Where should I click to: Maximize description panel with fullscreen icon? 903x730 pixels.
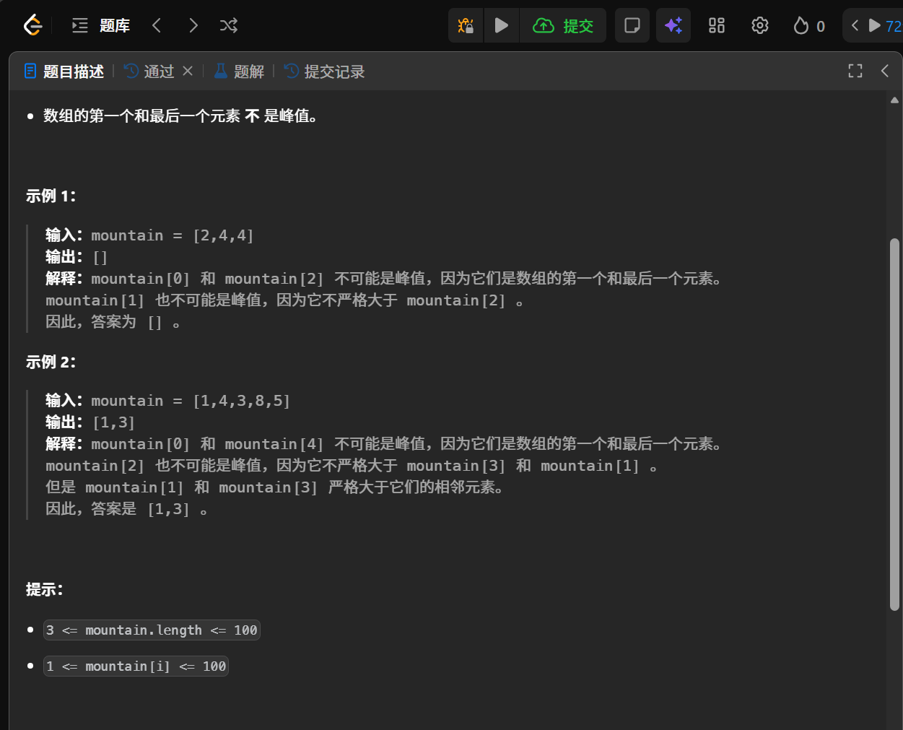(855, 71)
